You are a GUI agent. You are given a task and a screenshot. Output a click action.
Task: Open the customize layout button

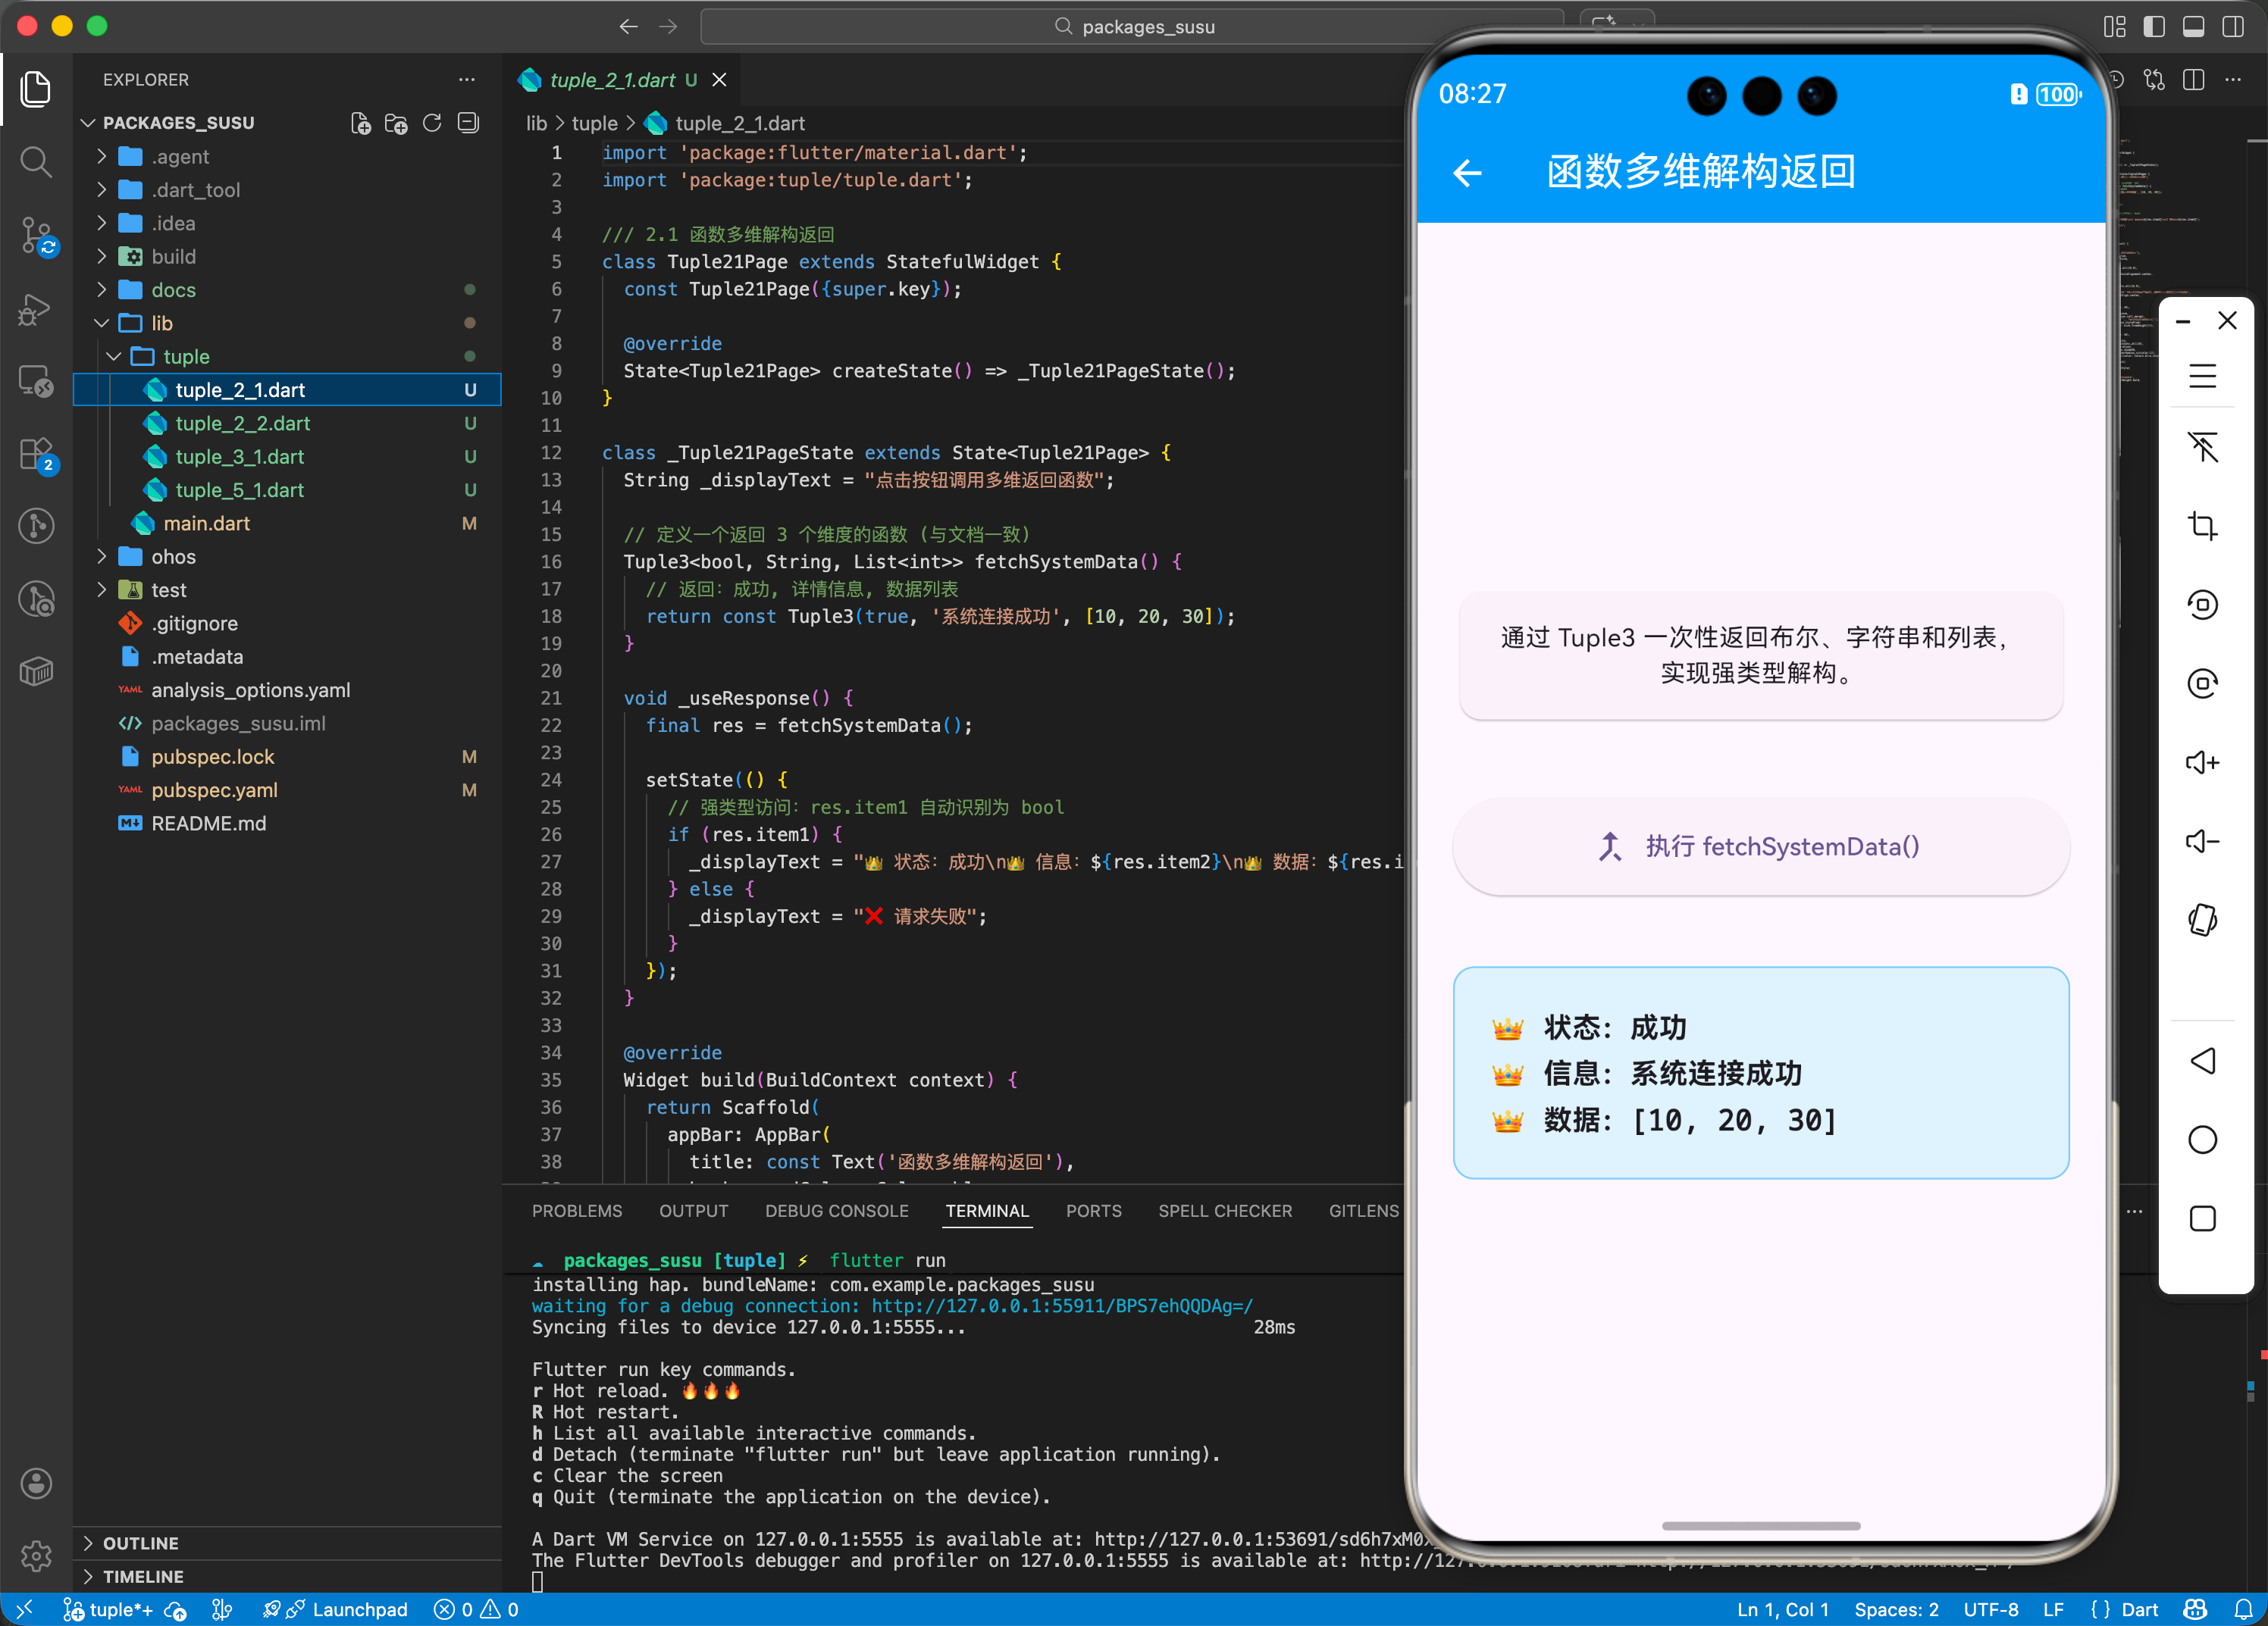2114,27
